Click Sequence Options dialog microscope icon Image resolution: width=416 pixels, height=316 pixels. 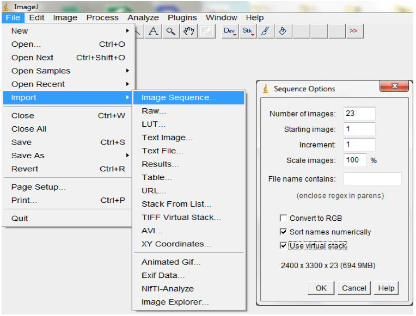[266, 89]
